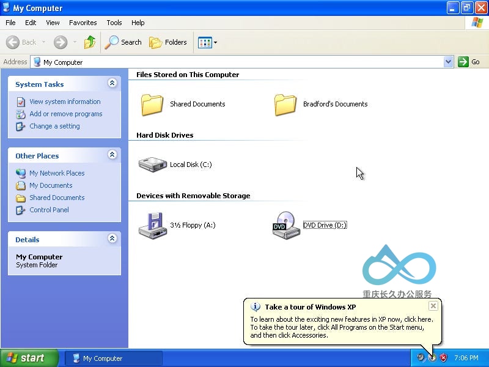Open the Help menu

pyautogui.click(x=138, y=23)
